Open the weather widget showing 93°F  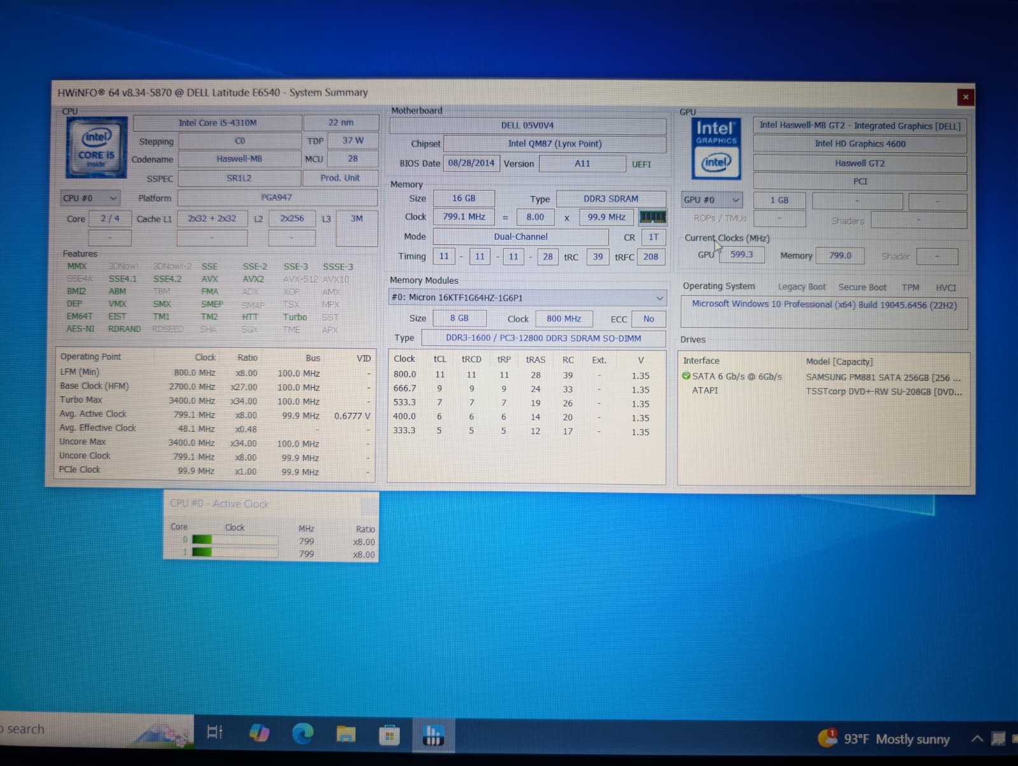884,739
